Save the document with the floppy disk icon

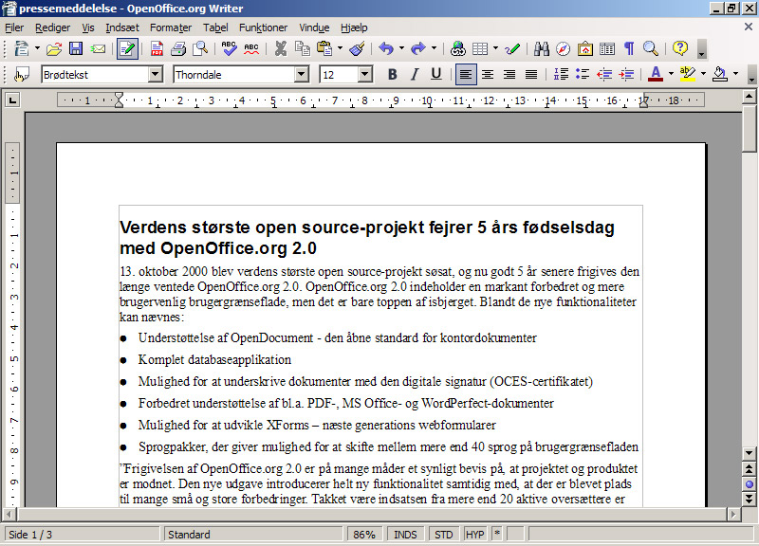coord(76,49)
